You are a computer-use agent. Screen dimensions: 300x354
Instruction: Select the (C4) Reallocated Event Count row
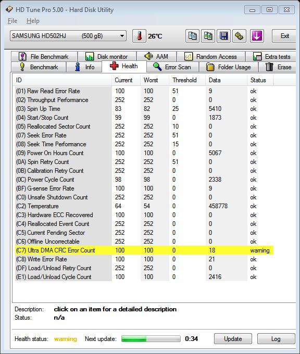click(x=144, y=224)
